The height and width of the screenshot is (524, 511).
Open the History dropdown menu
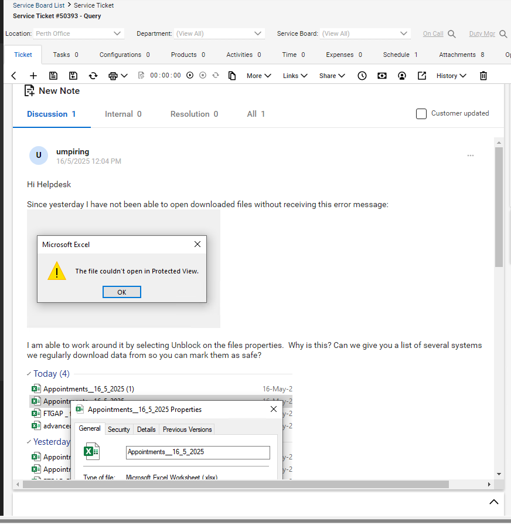451,76
